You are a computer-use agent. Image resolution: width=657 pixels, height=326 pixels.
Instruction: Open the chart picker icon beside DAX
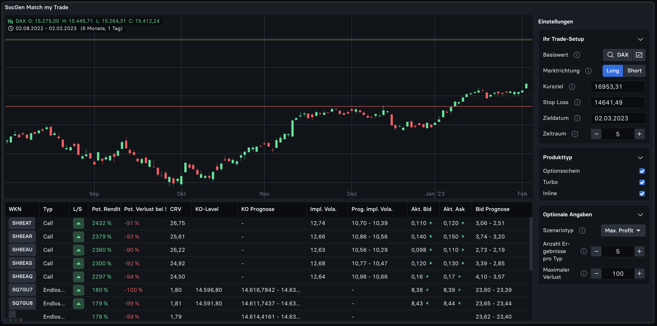click(x=639, y=55)
